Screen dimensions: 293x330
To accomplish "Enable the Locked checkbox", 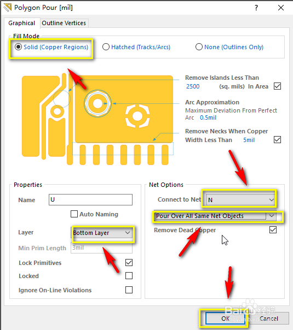I will 129,276.
